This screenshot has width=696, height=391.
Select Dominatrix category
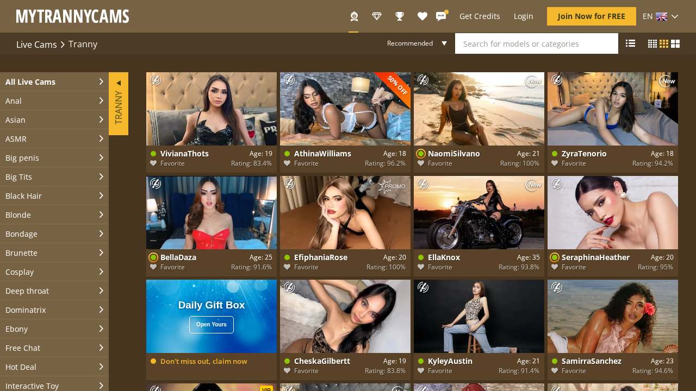(54, 310)
